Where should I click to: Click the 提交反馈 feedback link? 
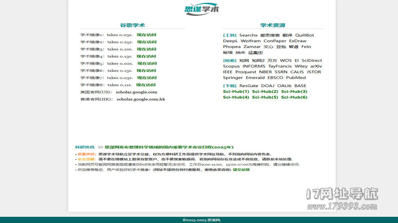(x=241, y=170)
